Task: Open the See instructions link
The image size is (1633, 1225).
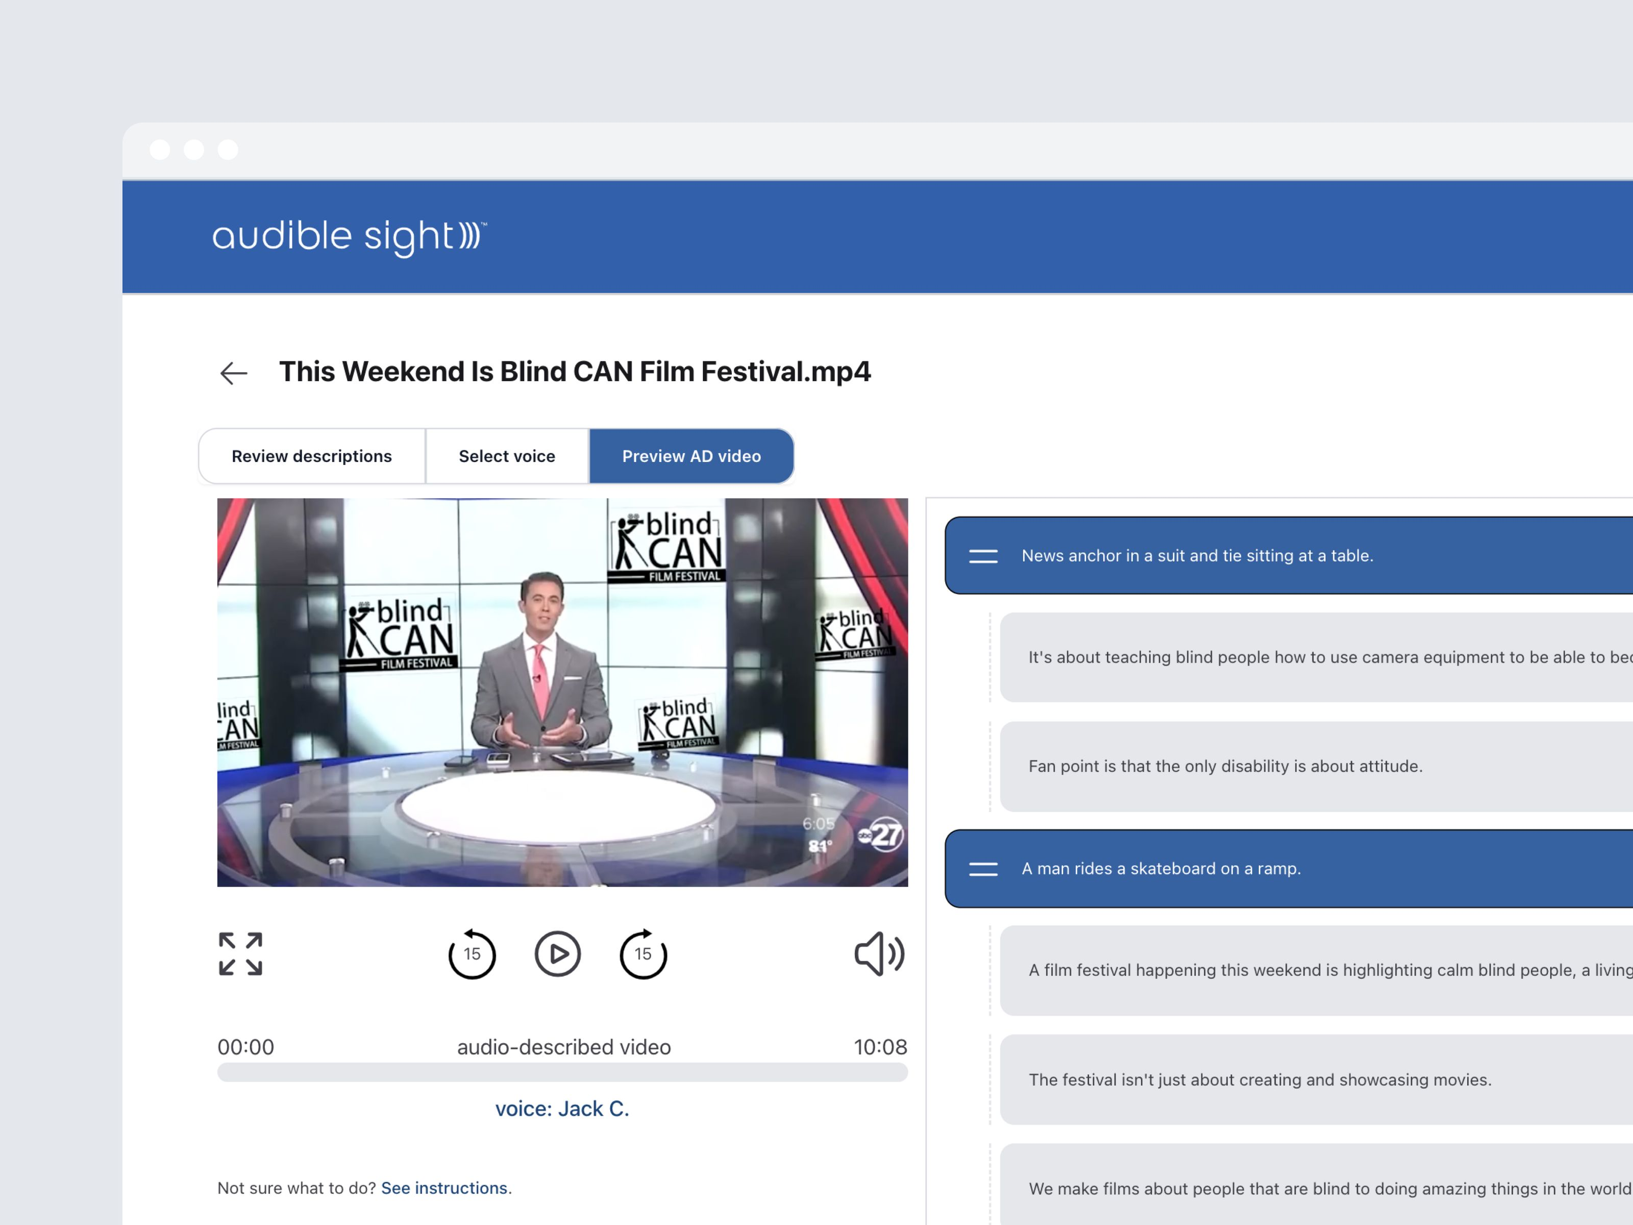Action: pos(443,1188)
